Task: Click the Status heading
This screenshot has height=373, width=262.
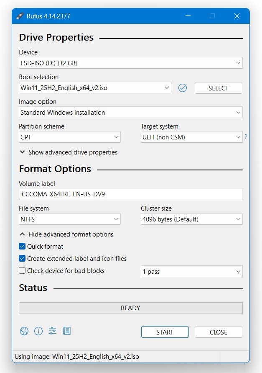Action: (x=33, y=288)
